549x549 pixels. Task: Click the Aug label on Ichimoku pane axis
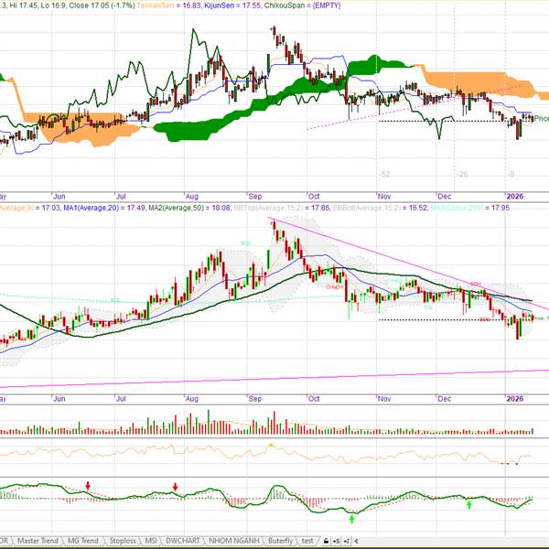[192, 197]
